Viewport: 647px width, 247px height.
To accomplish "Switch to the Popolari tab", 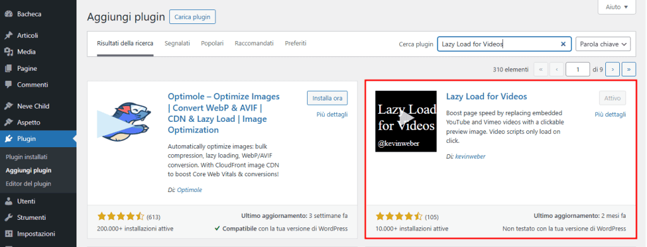I will tap(212, 44).
